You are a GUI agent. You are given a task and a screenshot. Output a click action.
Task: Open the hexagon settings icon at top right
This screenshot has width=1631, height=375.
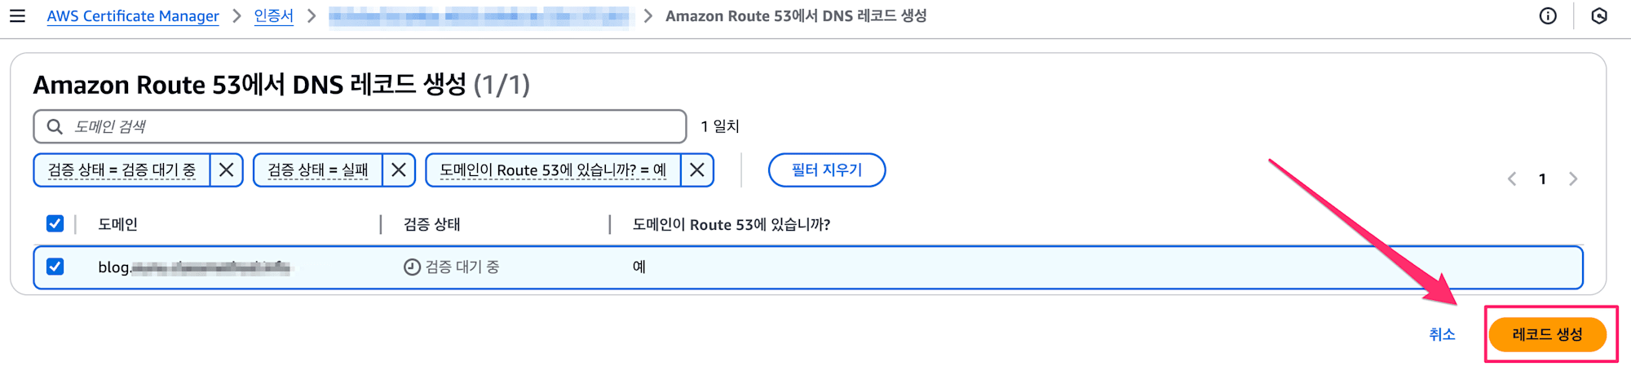[1599, 15]
